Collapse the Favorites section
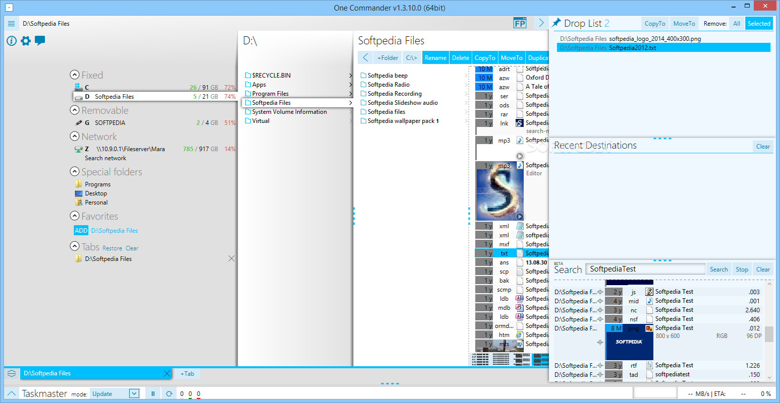Image resolution: width=780 pixels, height=403 pixels. [x=75, y=216]
